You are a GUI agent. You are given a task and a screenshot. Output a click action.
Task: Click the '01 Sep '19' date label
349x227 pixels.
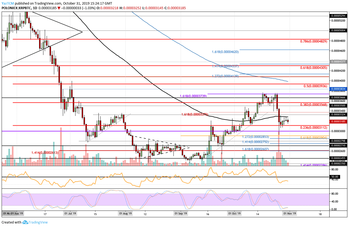pos(181,213)
